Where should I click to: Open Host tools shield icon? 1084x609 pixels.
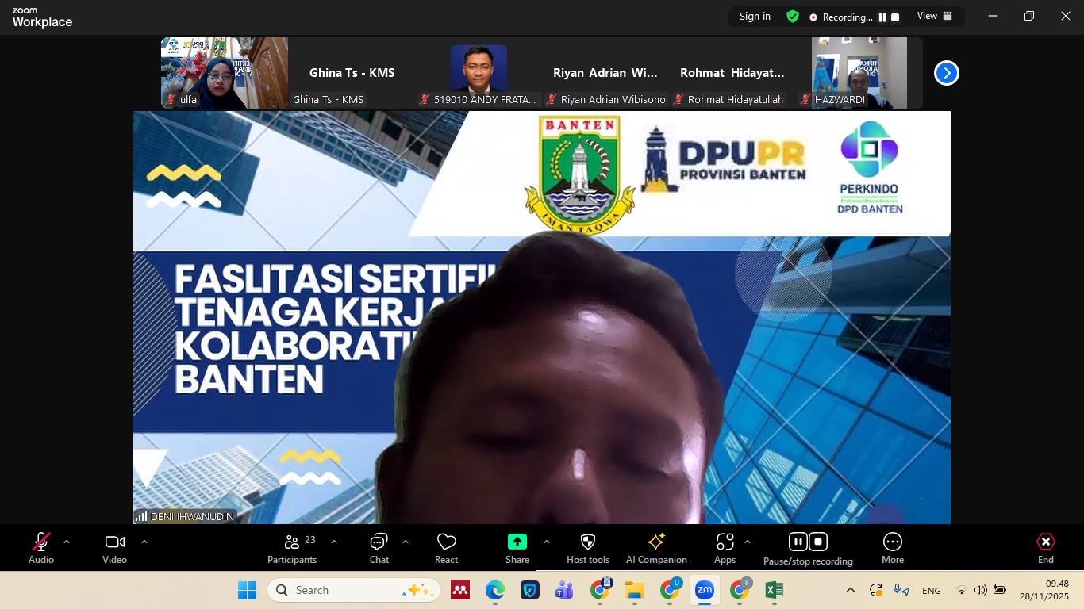(588, 542)
